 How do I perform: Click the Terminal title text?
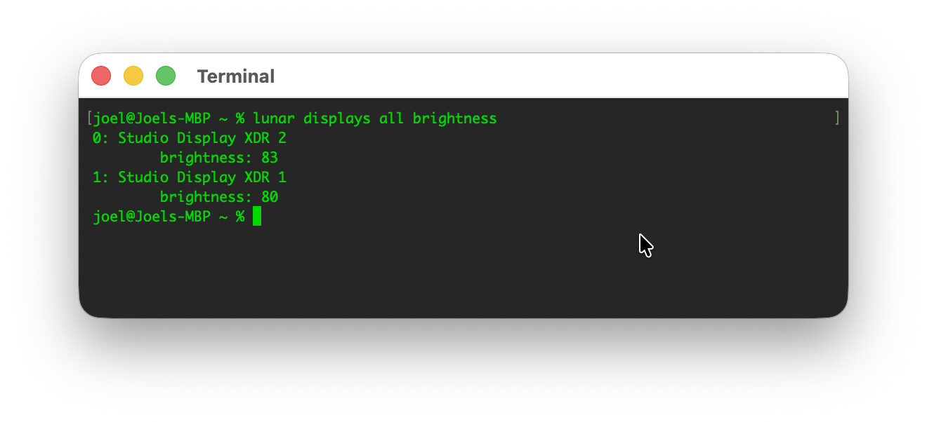pos(236,76)
